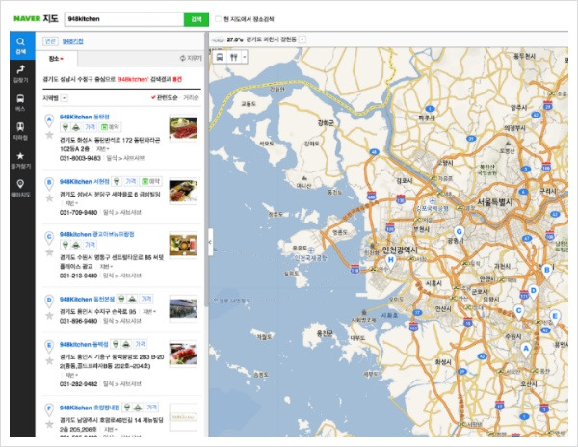Select marker A pin in the results list

click(49, 120)
